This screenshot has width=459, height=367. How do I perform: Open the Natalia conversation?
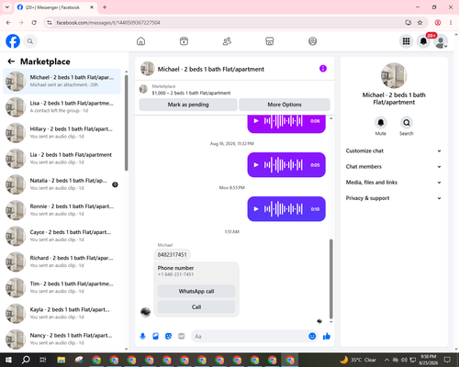pyautogui.click(x=62, y=184)
